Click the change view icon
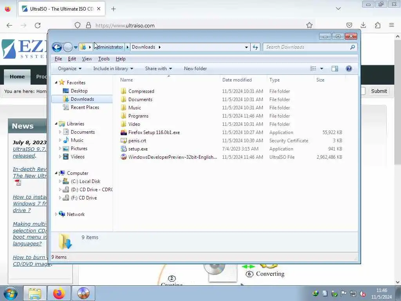Image resolution: width=401 pixels, height=301 pixels. click(313, 69)
